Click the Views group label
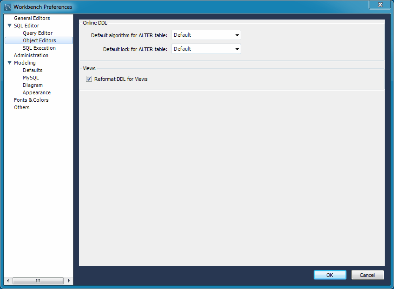The width and height of the screenshot is (394, 289). click(x=89, y=68)
